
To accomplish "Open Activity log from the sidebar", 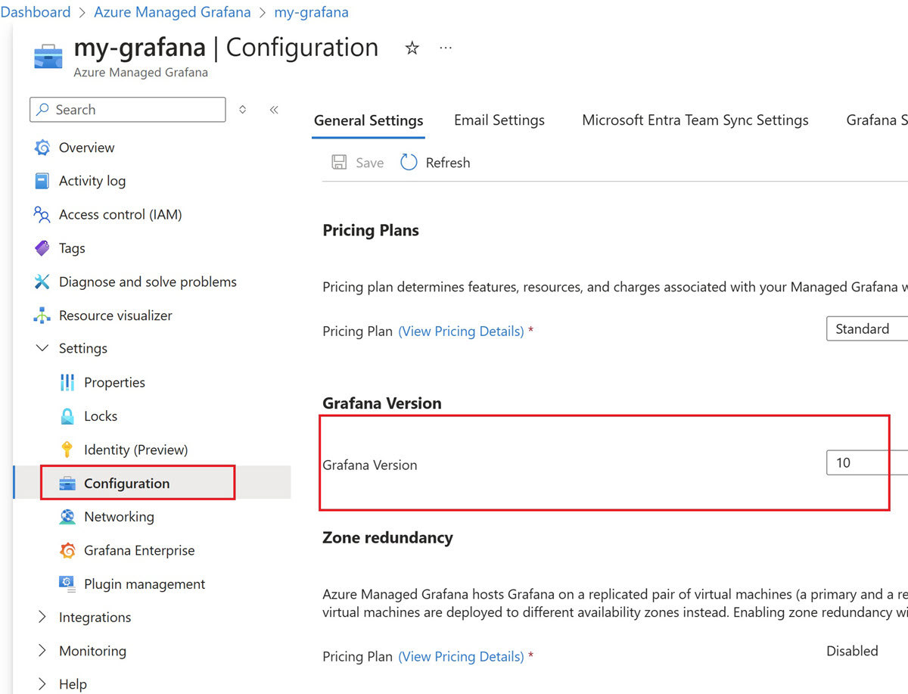I will coord(92,181).
